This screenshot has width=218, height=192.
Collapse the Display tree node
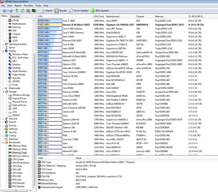tap(3, 51)
